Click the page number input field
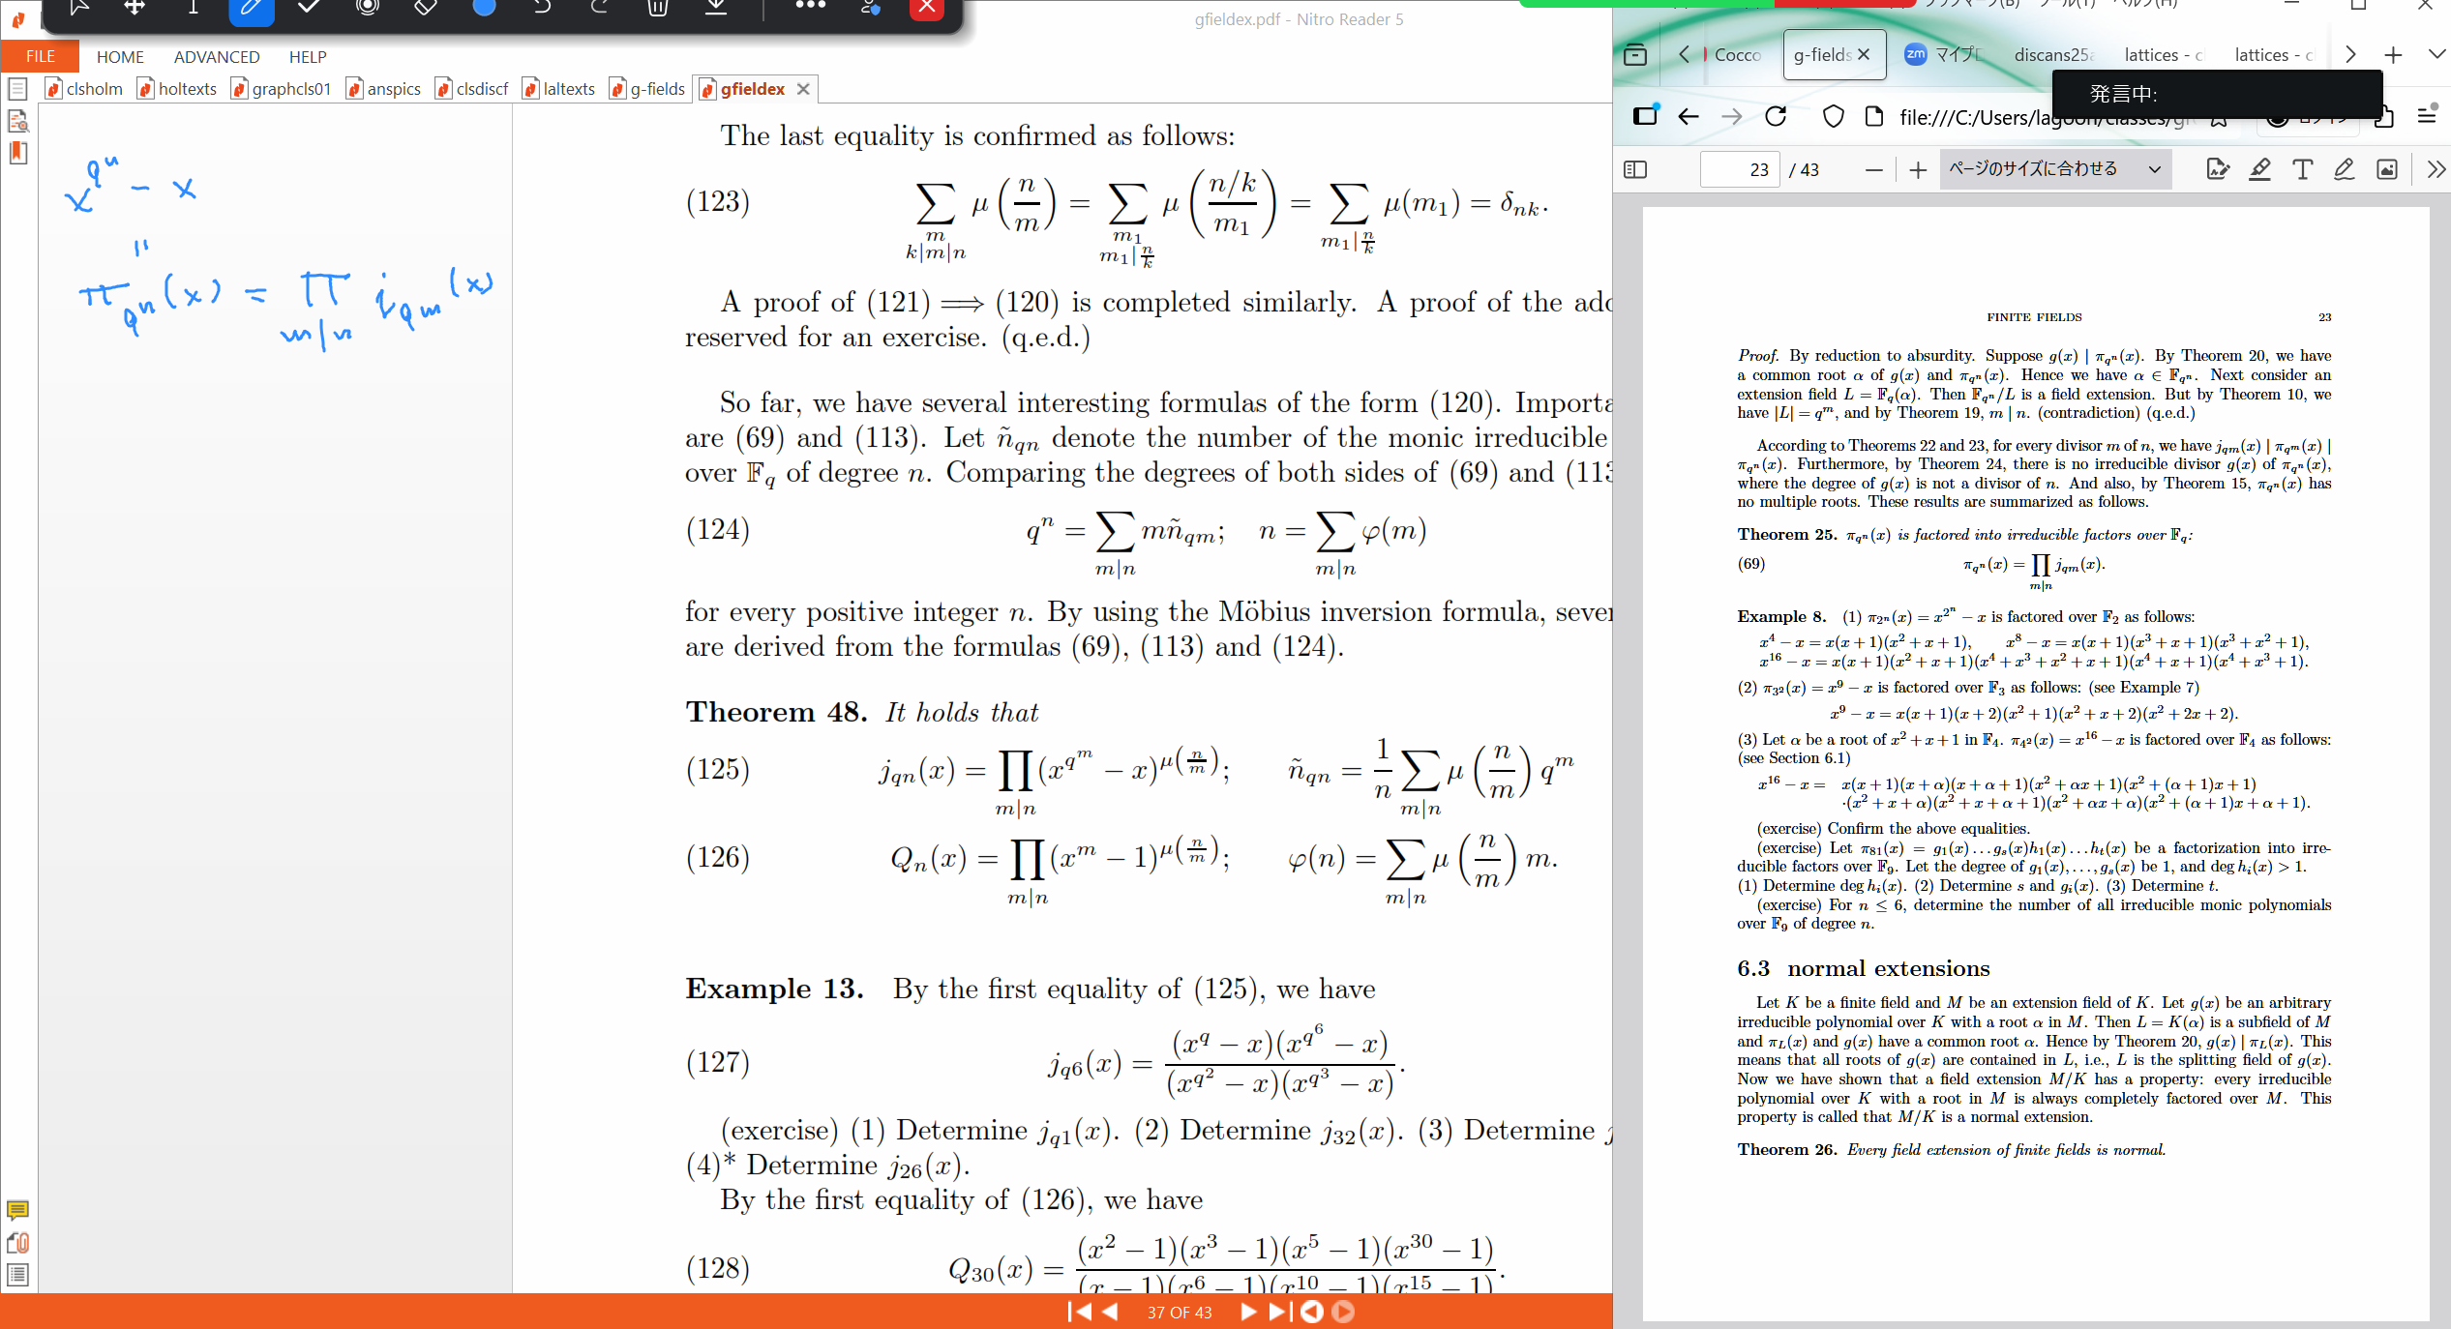The width and height of the screenshot is (2451, 1329). click(x=1740, y=169)
